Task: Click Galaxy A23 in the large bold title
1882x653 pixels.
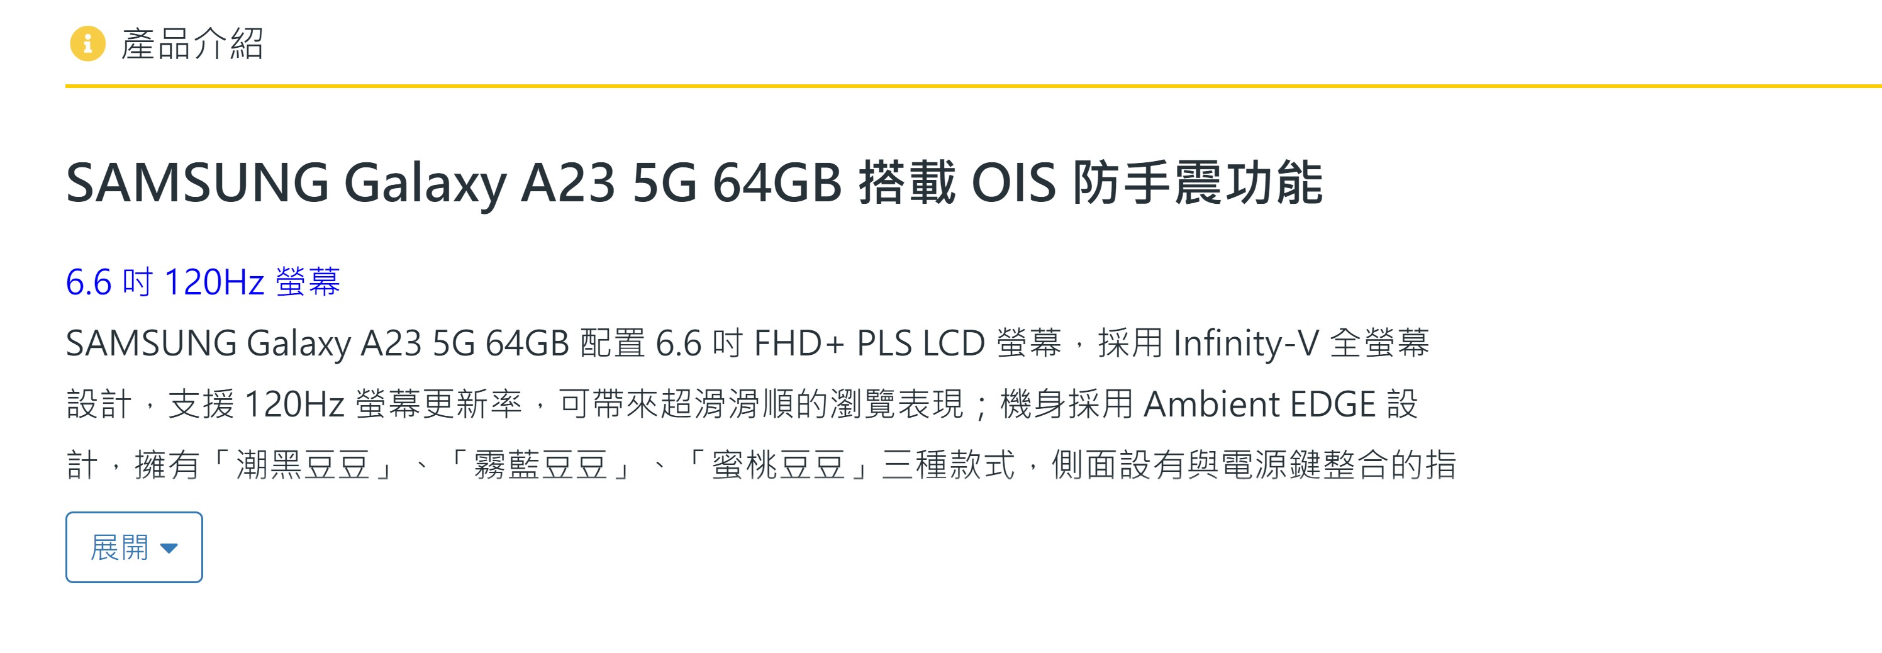Action: pyautogui.click(x=479, y=182)
